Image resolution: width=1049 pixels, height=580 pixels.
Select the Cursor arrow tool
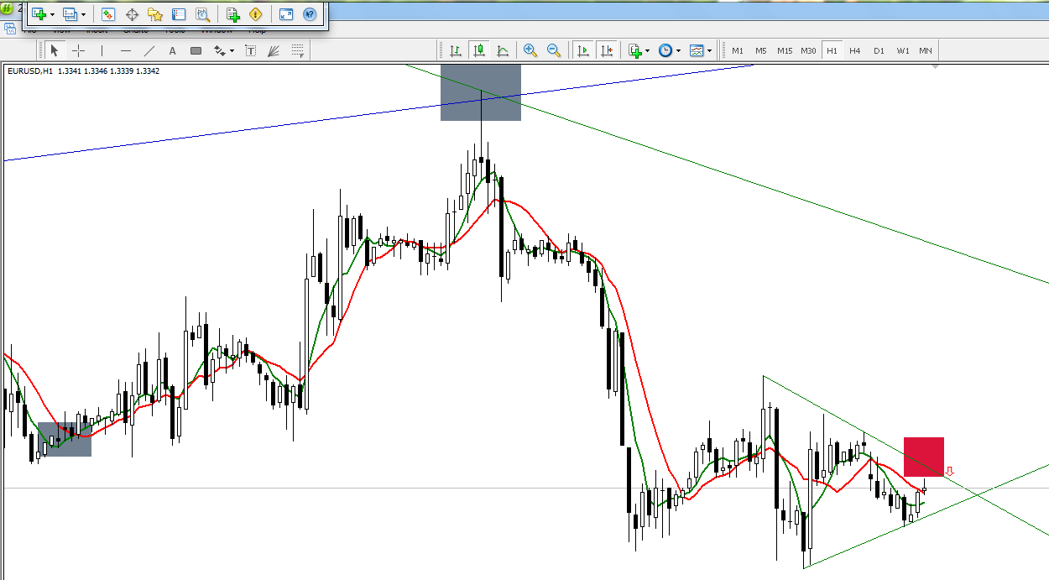tap(55, 50)
